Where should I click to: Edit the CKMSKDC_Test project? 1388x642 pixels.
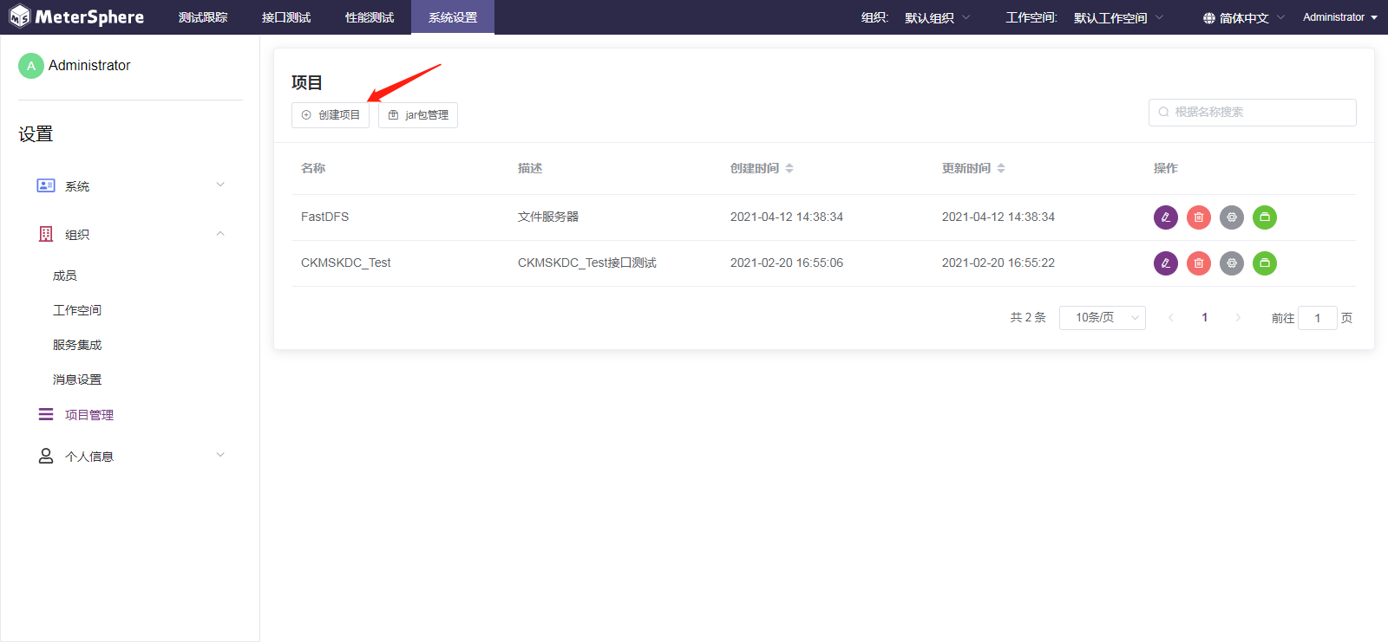click(1166, 263)
